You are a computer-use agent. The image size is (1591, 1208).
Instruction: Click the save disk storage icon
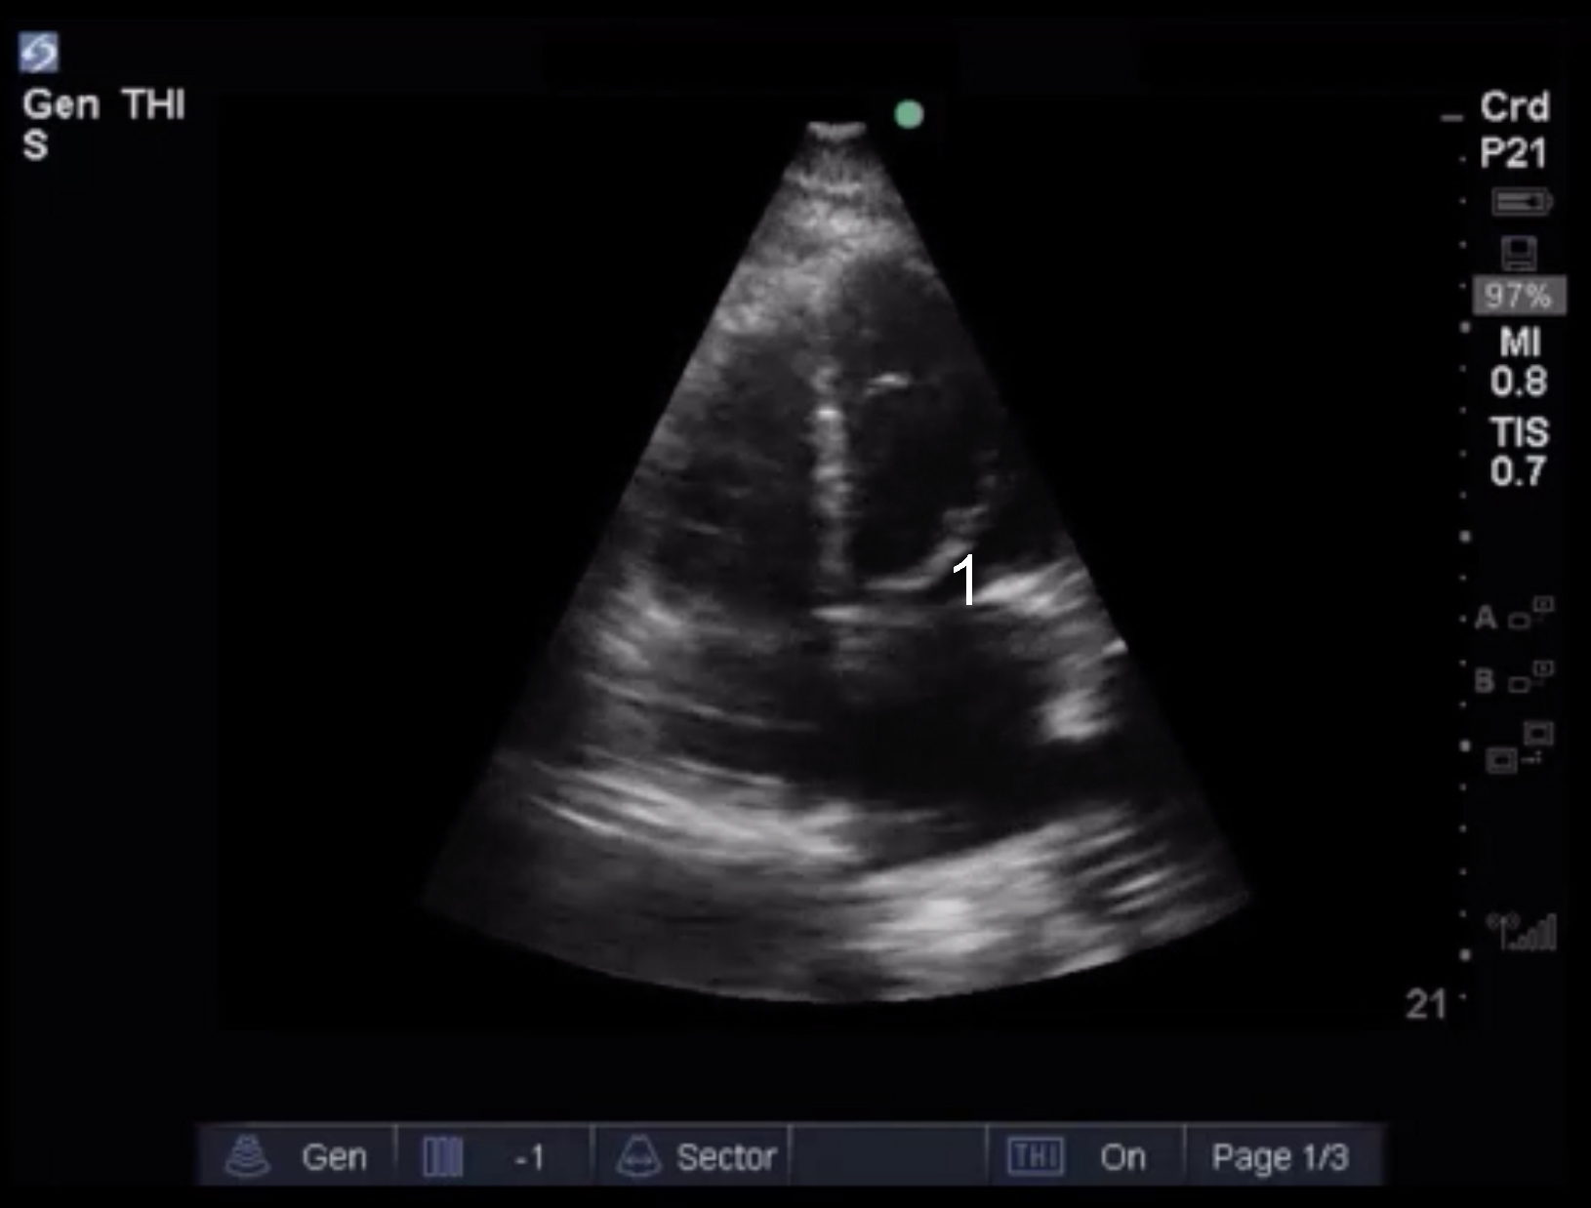click(1519, 253)
